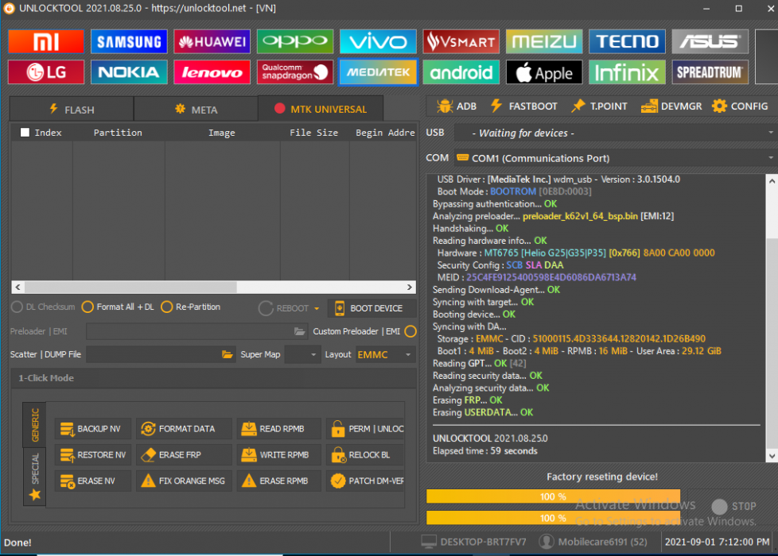Click the favorites star icon

tap(35, 494)
